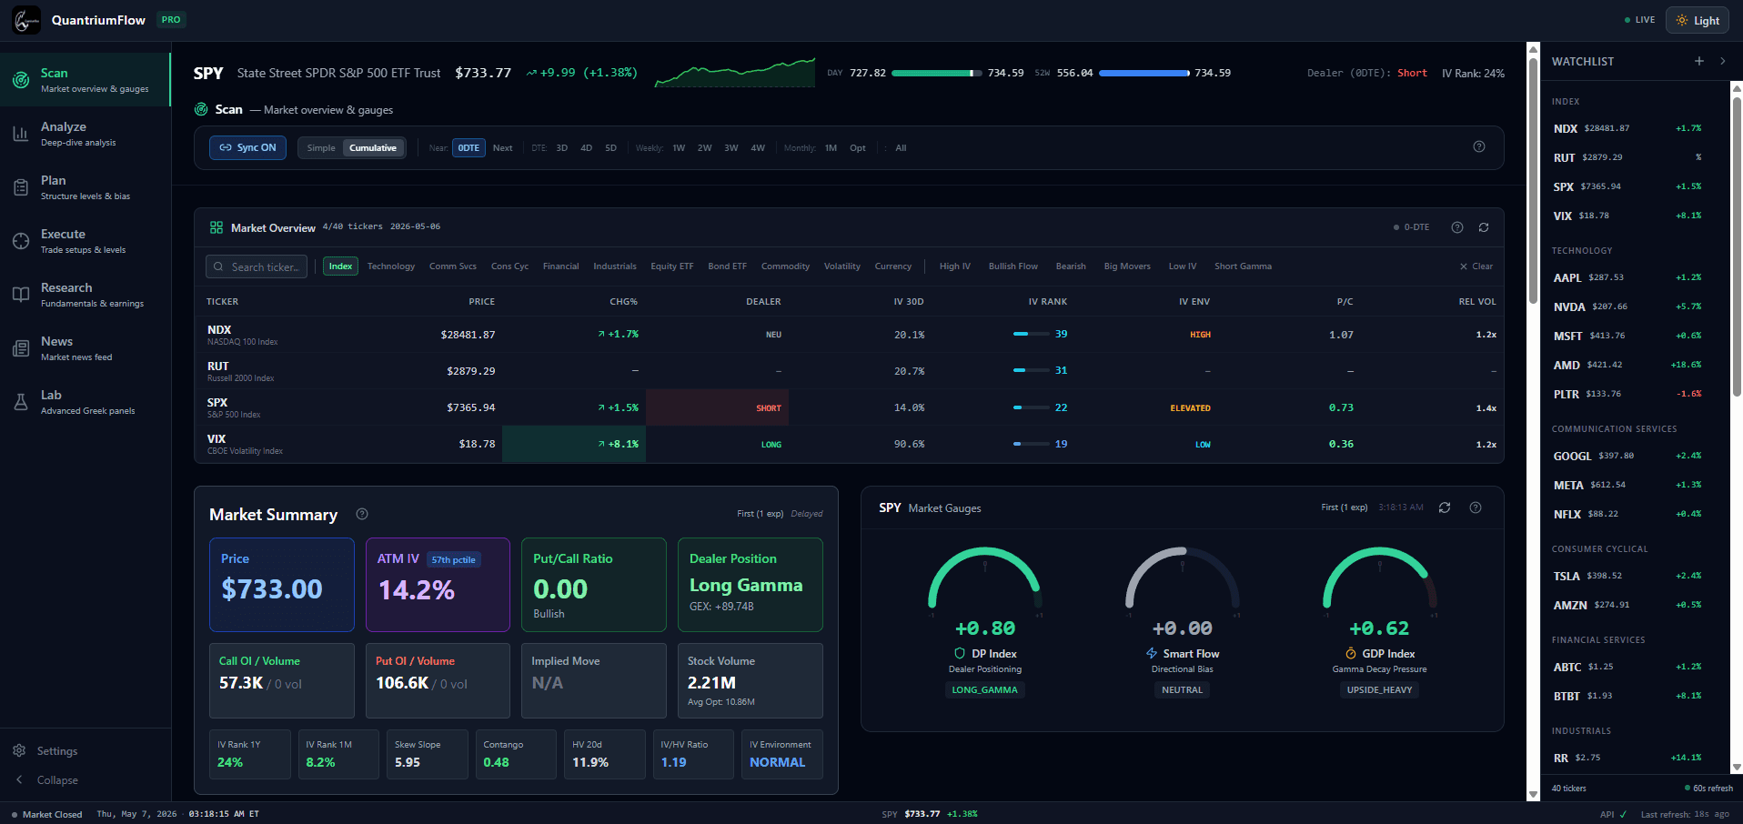Open the Research fundamentals section
Viewport: 1743px width, 824px height.
click(x=85, y=295)
